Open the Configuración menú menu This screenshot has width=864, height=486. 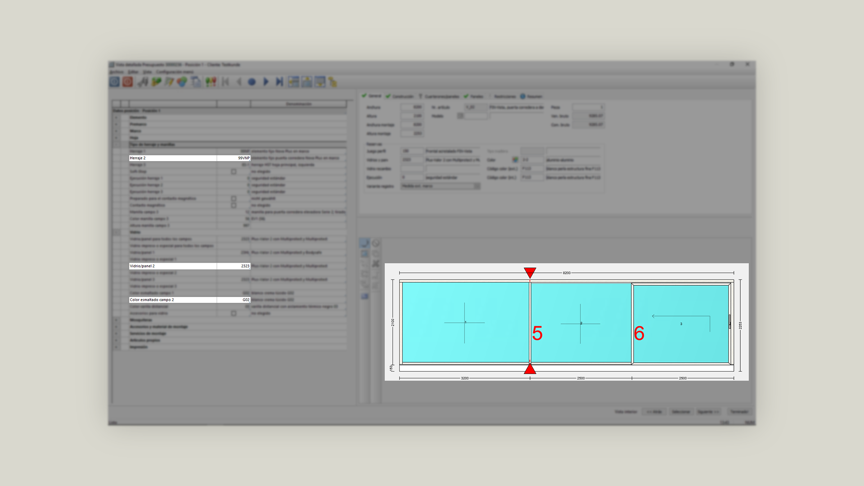click(x=175, y=72)
